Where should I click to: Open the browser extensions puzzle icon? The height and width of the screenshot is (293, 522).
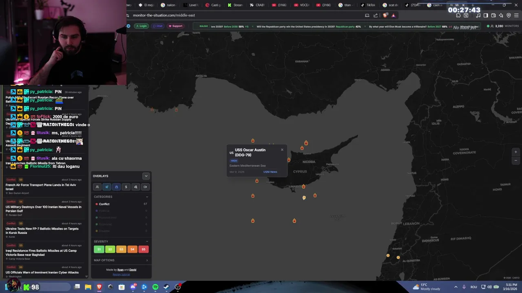point(458,15)
